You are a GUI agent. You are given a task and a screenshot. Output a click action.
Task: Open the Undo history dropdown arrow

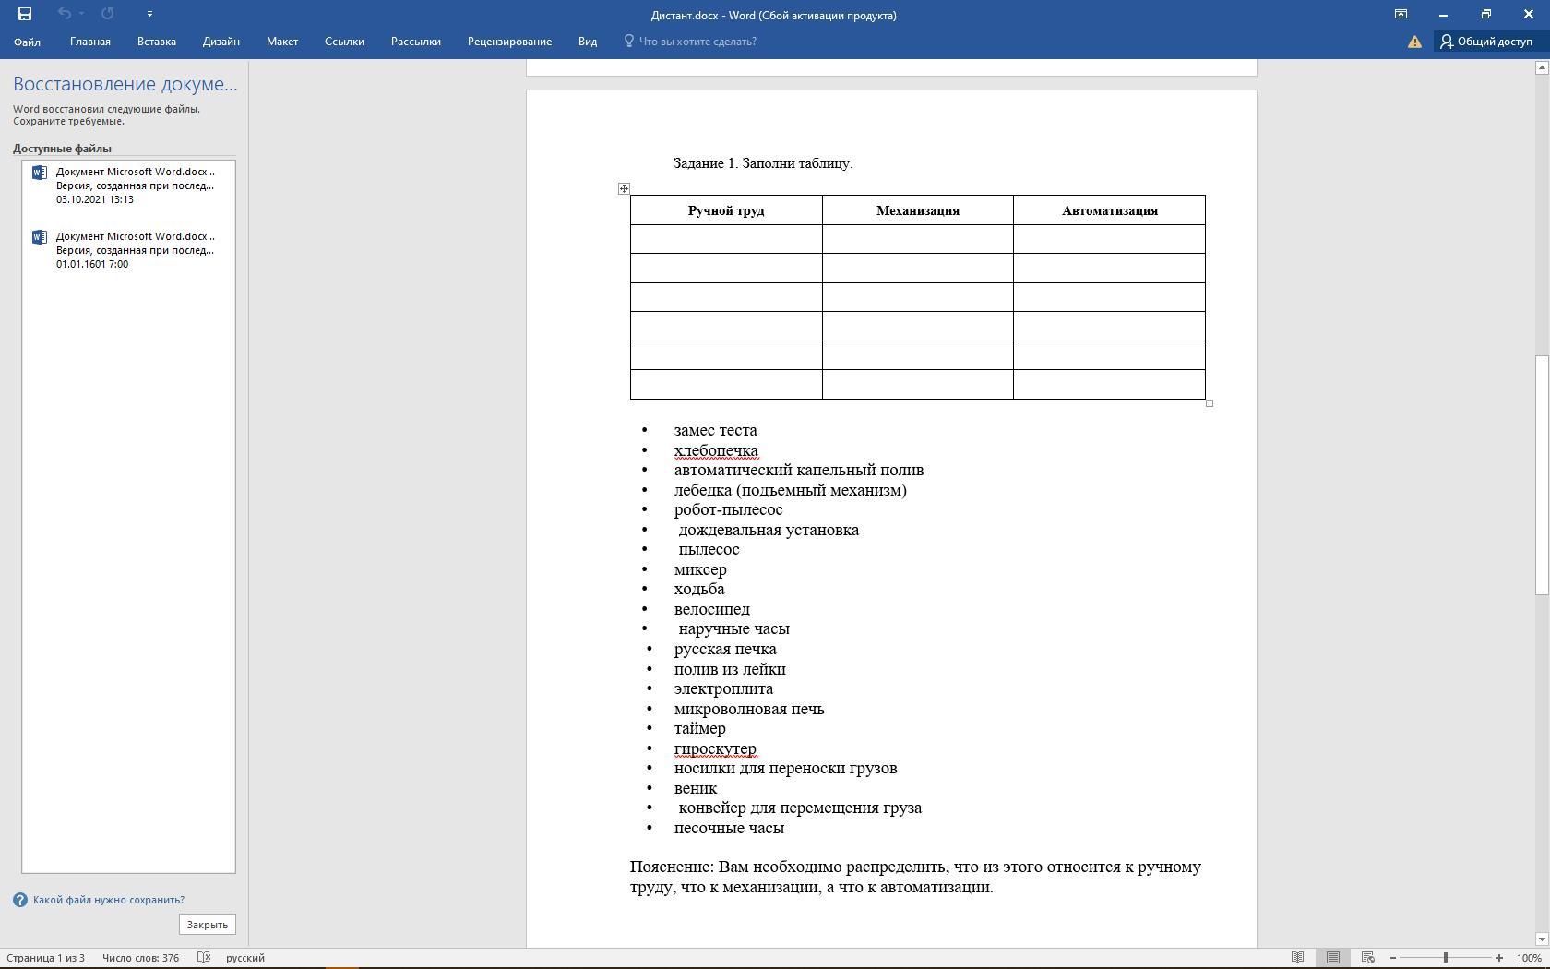[82, 14]
